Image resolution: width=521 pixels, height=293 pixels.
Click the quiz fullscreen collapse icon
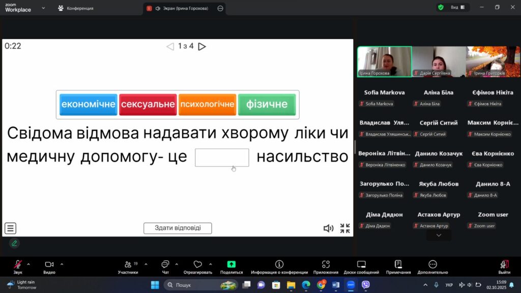click(x=345, y=228)
